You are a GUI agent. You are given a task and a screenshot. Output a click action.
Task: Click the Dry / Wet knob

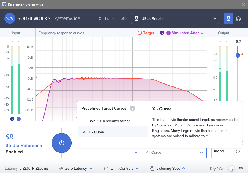coord(231,168)
